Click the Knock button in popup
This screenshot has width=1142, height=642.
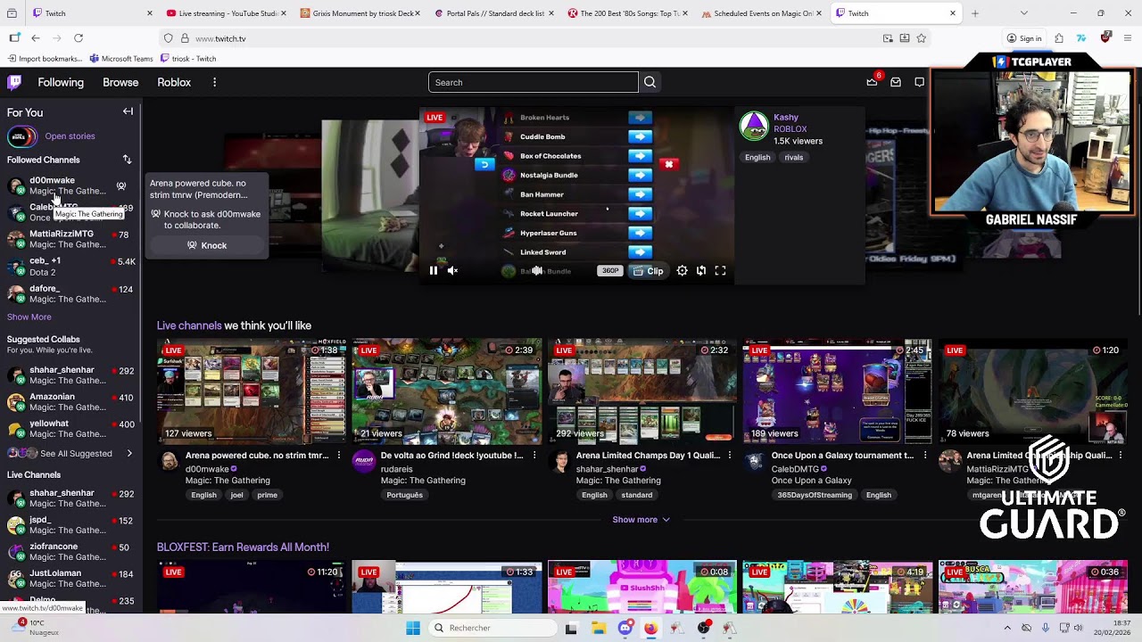(x=207, y=245)
